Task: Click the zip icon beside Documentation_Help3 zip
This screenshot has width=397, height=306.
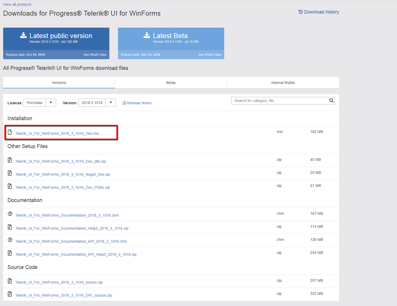Action: point(10,227)
